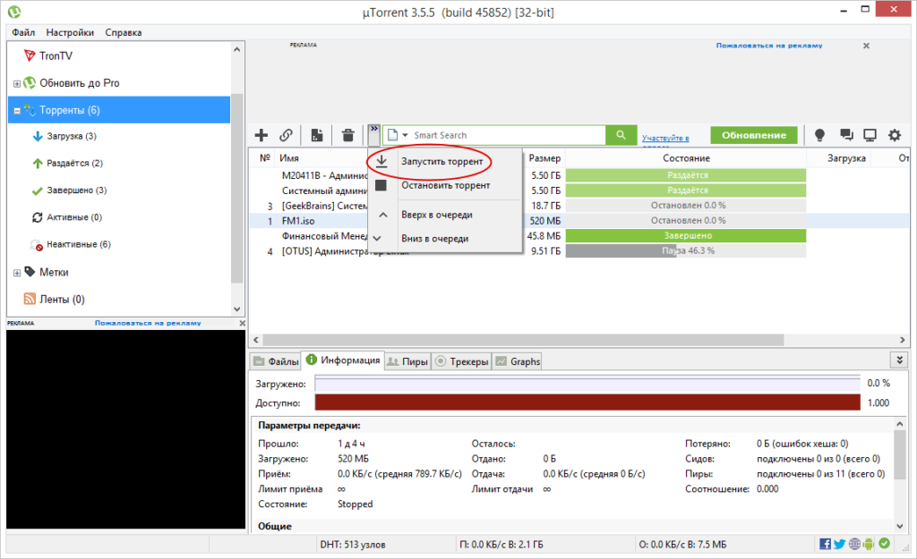Switch to the Трекеры tab
Viewport: 917px width, 559px height.
pos(461,361)
